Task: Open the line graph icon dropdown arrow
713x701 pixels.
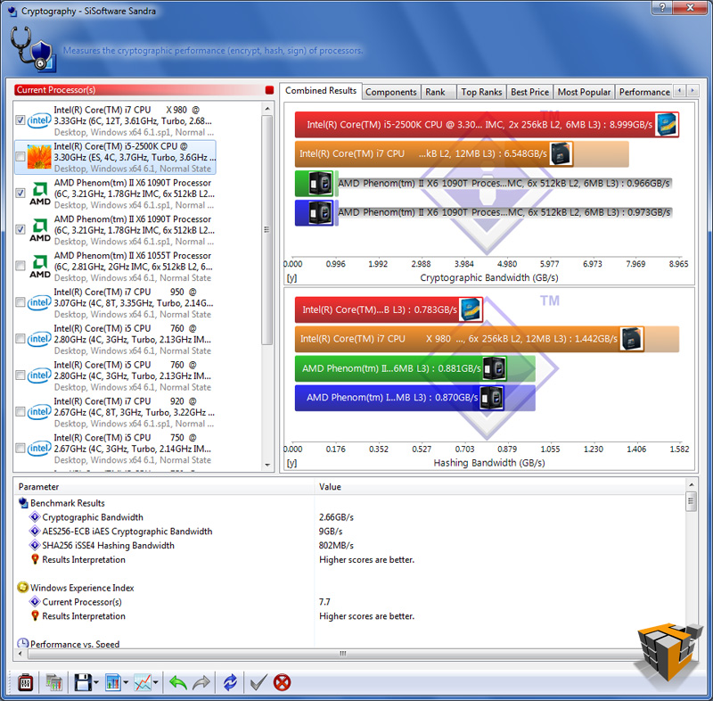Action: [x=156, y=682]
